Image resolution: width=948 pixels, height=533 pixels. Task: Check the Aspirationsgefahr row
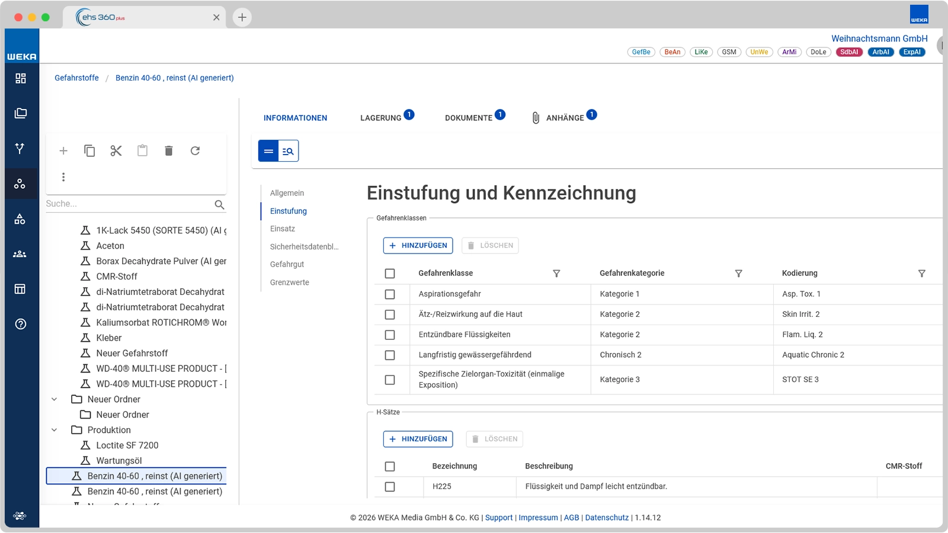(390, 294)
